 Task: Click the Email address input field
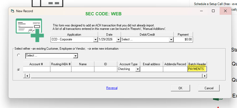(151, 69)
